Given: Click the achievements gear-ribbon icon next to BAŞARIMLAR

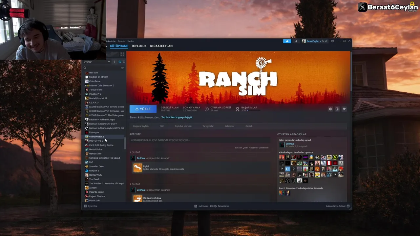Looking at the screenshot, I should (x=238, y=109).
